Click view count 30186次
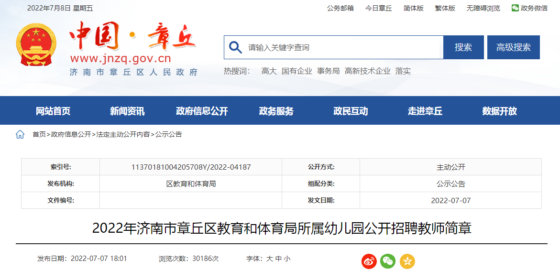The height and width of the screenshot is (270, 560). tap(205, 259)
